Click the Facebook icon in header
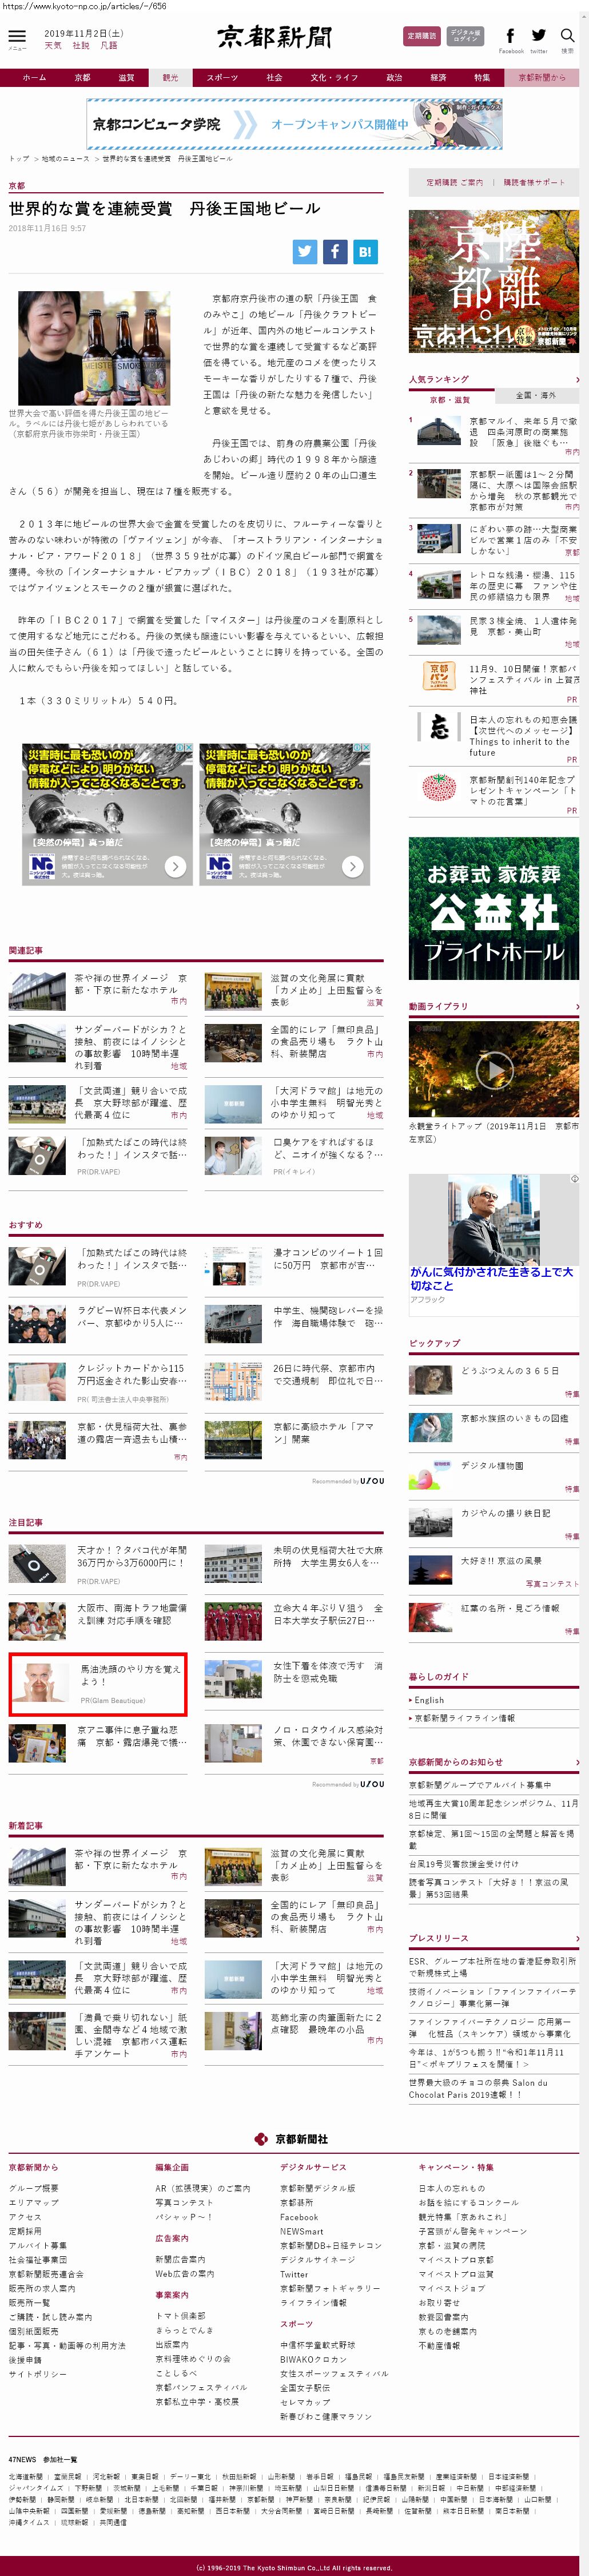589x2576 pixels. [x=510, y=36]
